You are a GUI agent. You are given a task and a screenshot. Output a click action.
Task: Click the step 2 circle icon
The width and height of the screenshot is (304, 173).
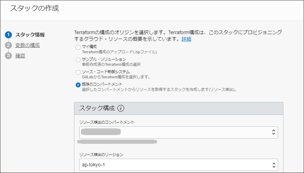tap(9, 45)
